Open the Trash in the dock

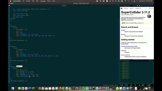pyautogui.click(x=149, y=88)
